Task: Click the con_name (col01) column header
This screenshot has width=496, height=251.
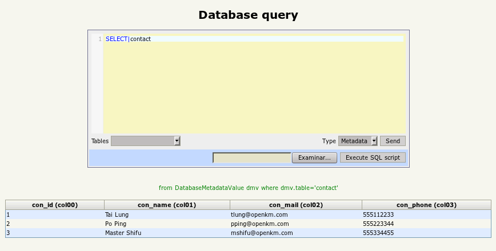Action: [167, 205]
